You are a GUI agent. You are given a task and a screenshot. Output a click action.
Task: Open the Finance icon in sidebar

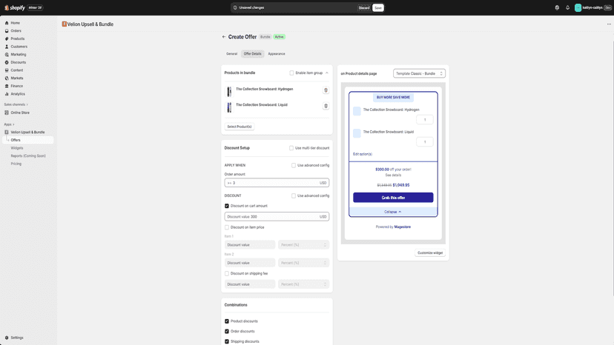7,86
